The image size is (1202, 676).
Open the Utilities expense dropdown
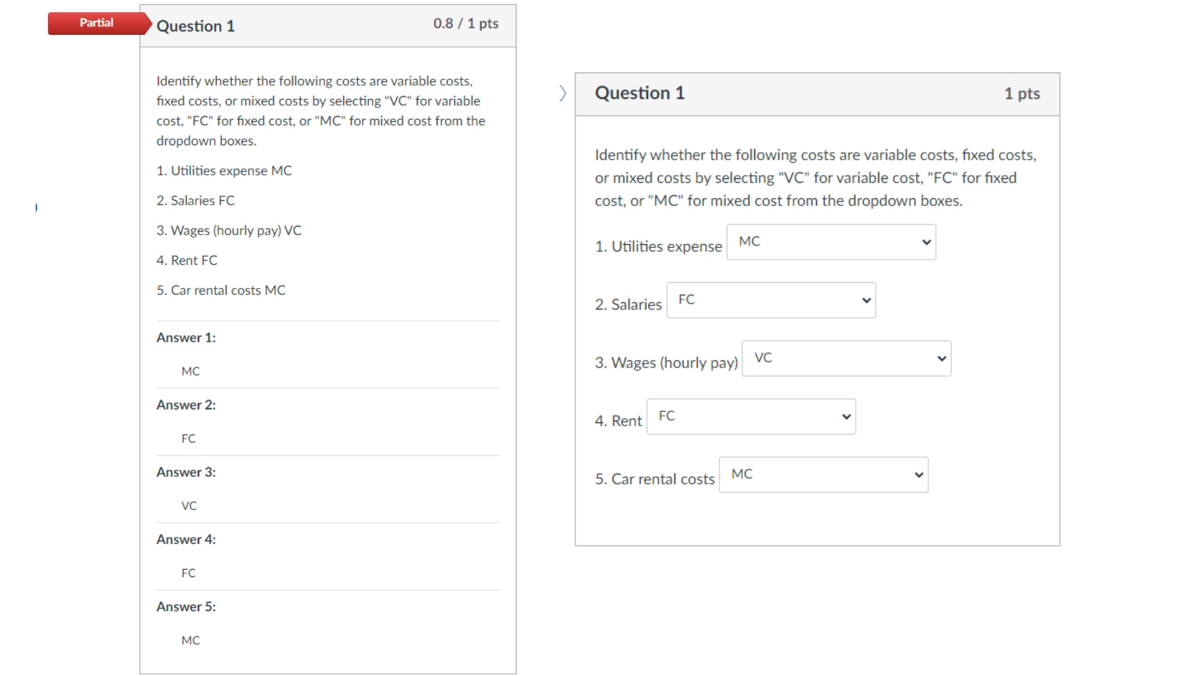831,242
